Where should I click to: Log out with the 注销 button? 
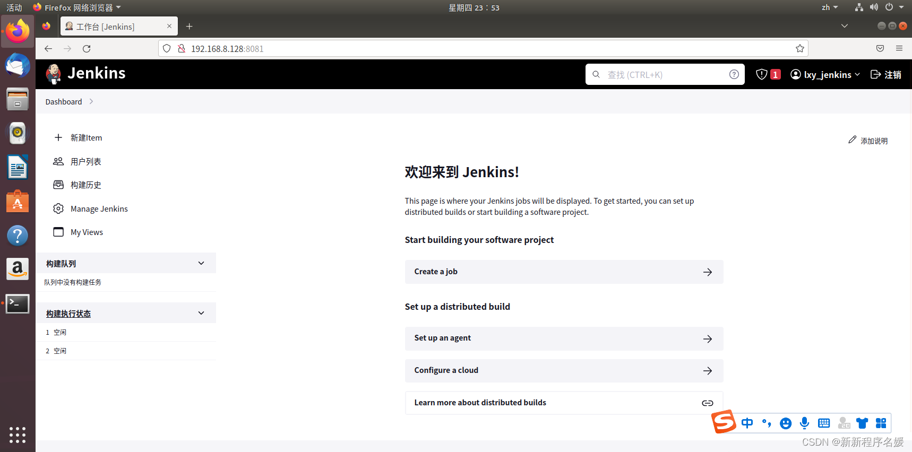[886, 74]
